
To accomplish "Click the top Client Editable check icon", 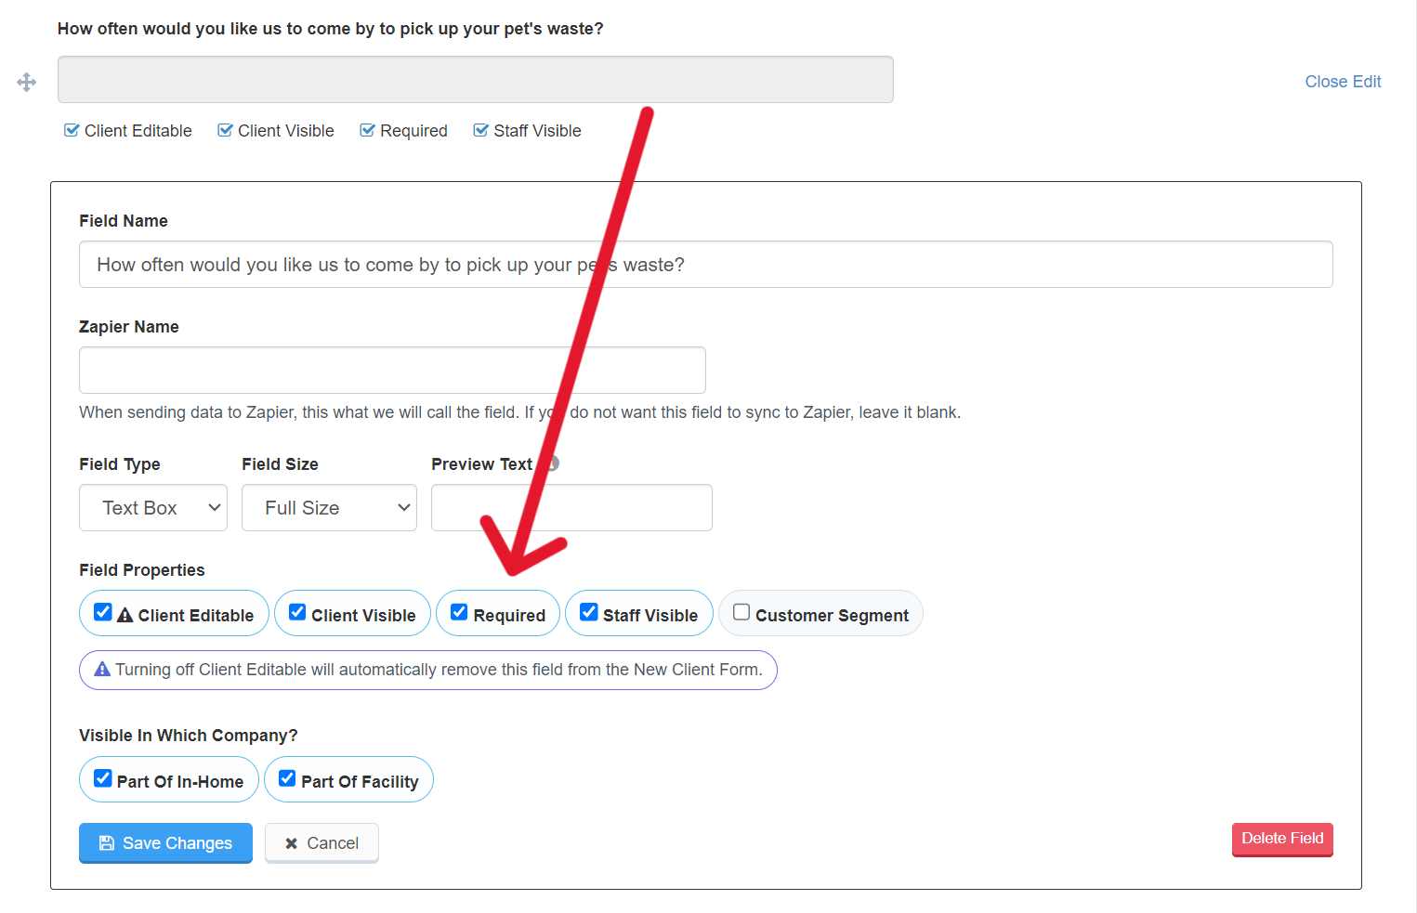I will coord(72,130).
